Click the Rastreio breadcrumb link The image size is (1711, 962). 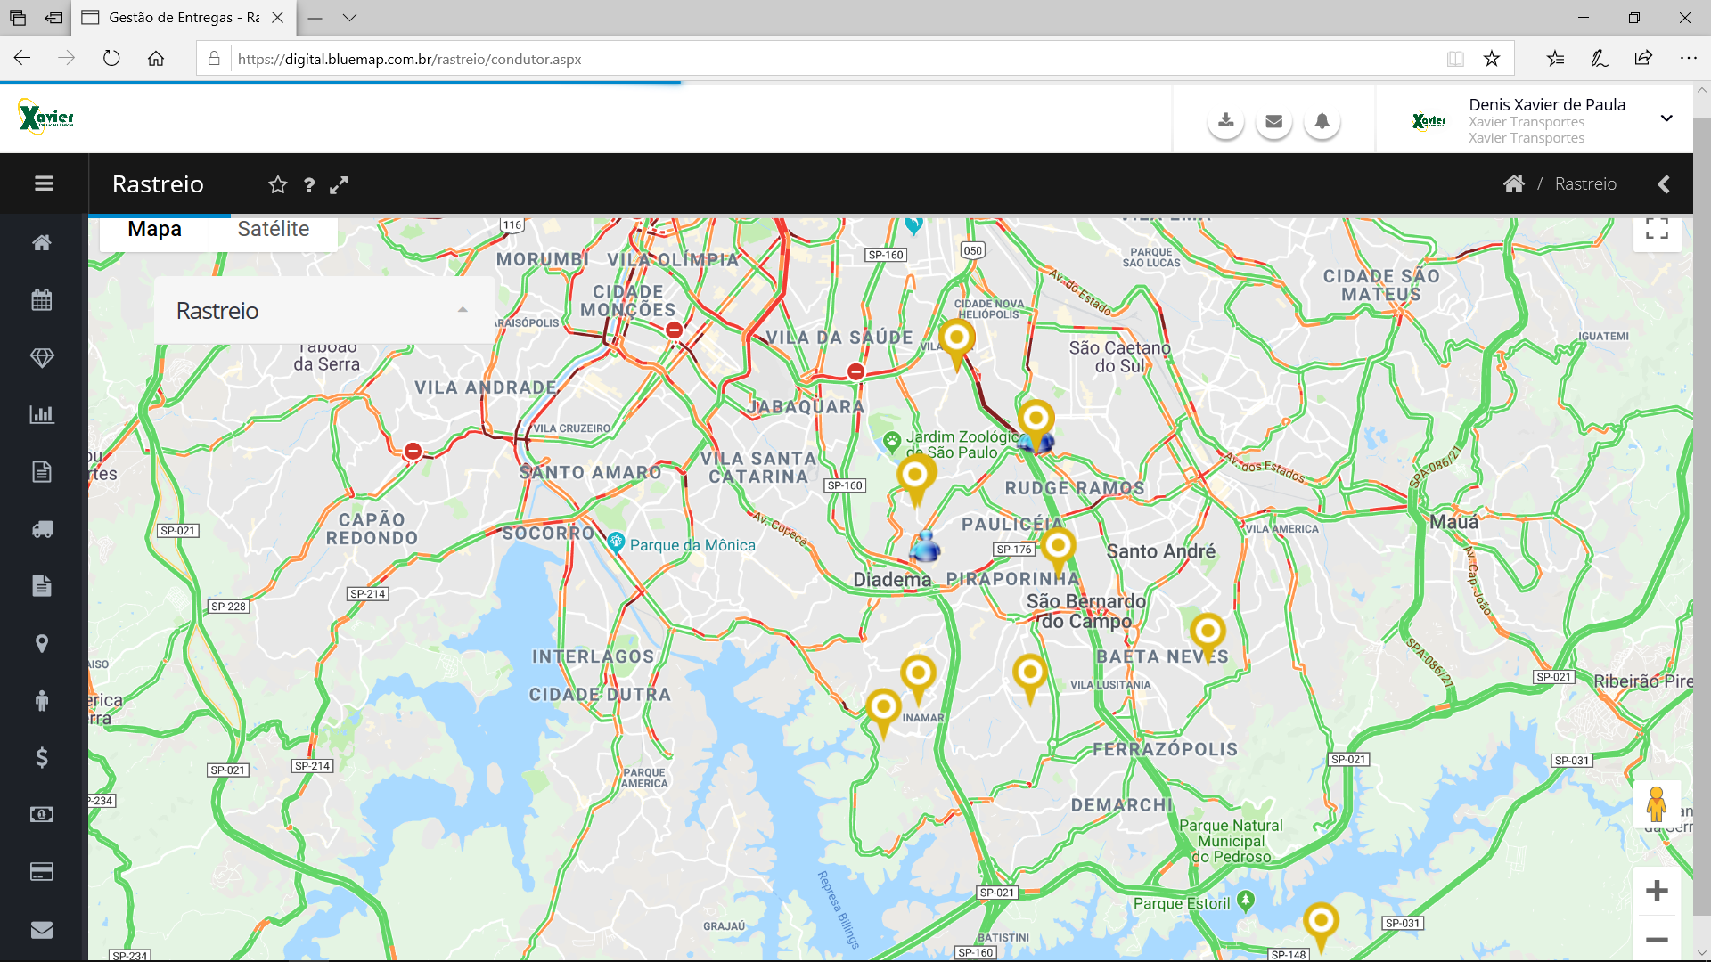pos(1584,184)
